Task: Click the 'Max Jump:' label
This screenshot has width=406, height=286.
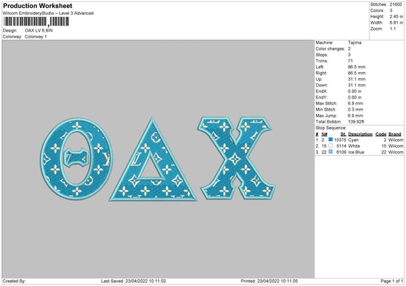Action: tap(325, 115)
